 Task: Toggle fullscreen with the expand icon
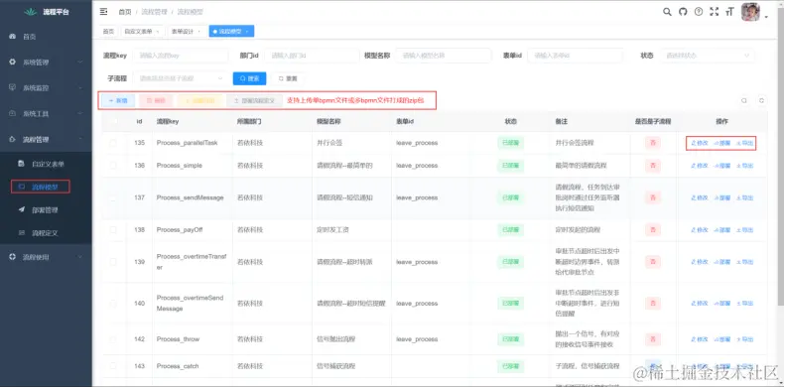pos(715,12)
